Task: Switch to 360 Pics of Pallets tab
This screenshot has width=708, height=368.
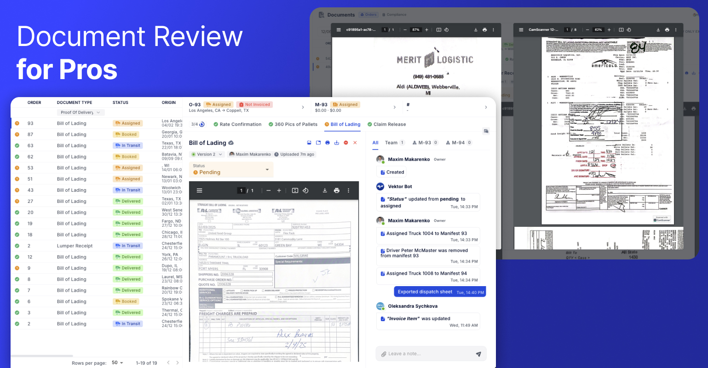Action: pos(293,124)
